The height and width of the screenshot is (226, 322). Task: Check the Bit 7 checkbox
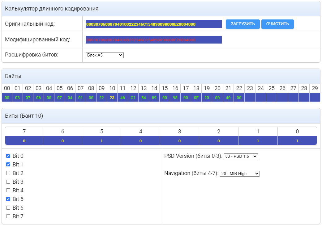8,216
